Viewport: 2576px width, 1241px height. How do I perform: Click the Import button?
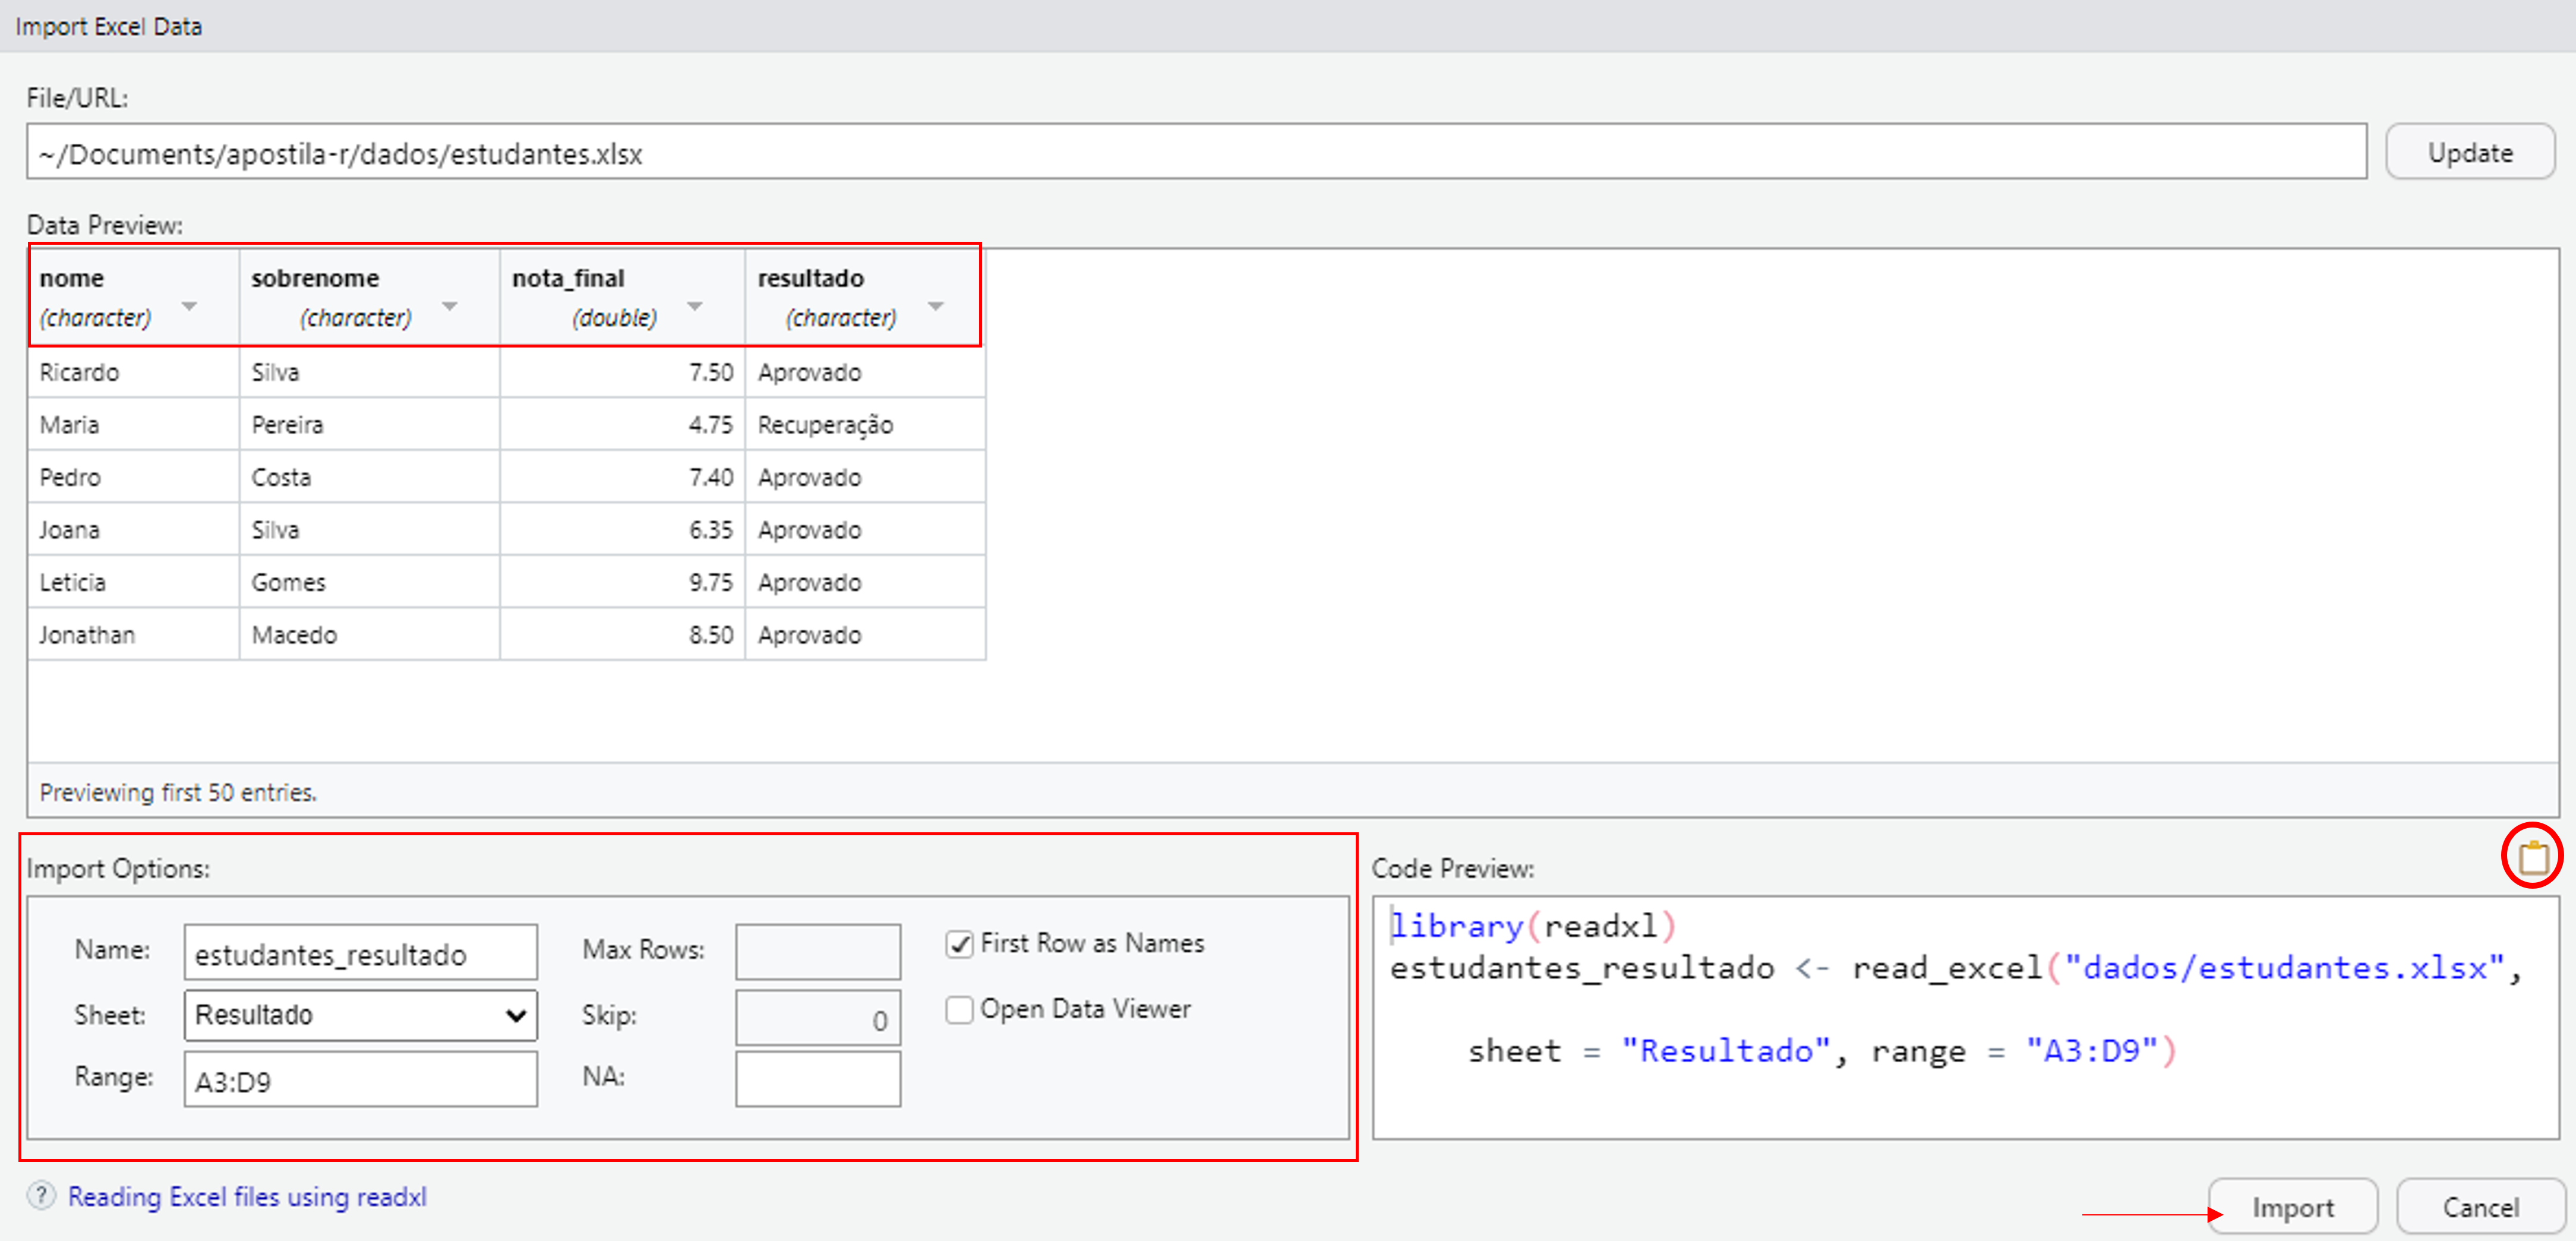[x=2292, y=1207]
